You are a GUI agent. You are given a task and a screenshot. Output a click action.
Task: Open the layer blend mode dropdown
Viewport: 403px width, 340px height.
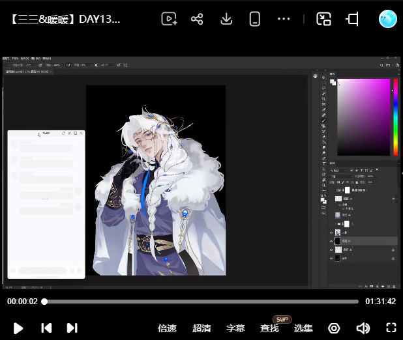(x=341, y=176)
